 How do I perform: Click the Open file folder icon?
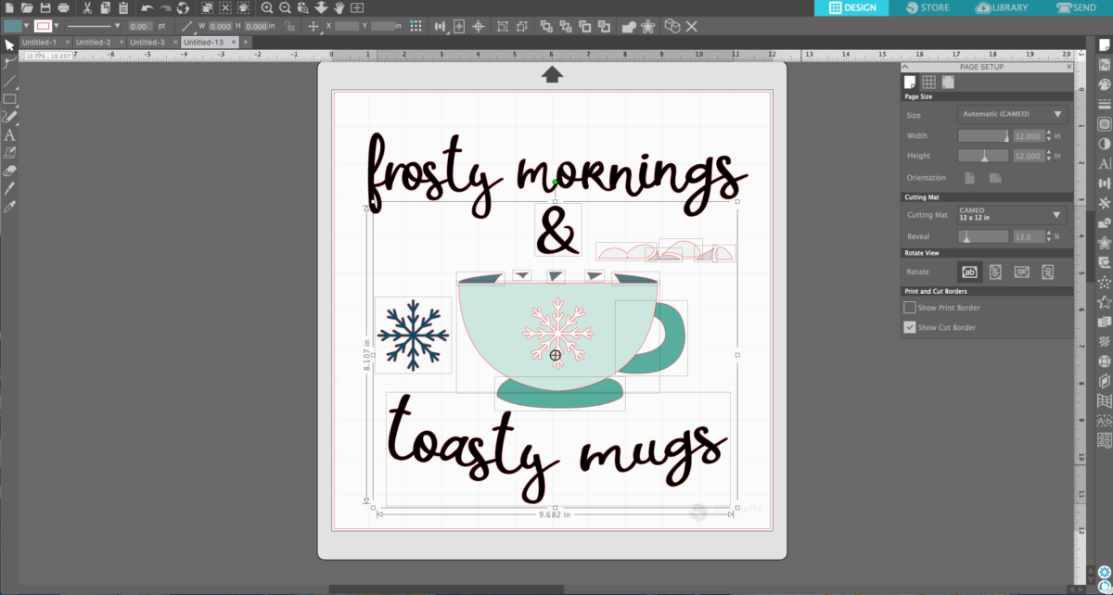(28, 7)
